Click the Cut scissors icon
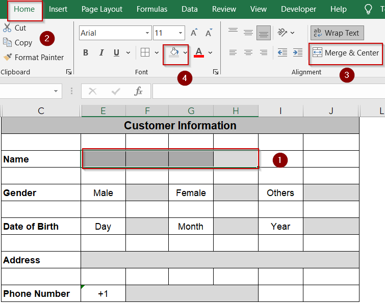The height and width of the screenshot is (304, 385). pyautogui.click(x=7, y=27)
